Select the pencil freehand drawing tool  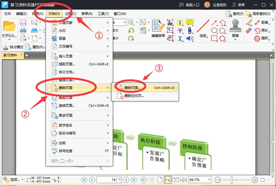point(249,23)
